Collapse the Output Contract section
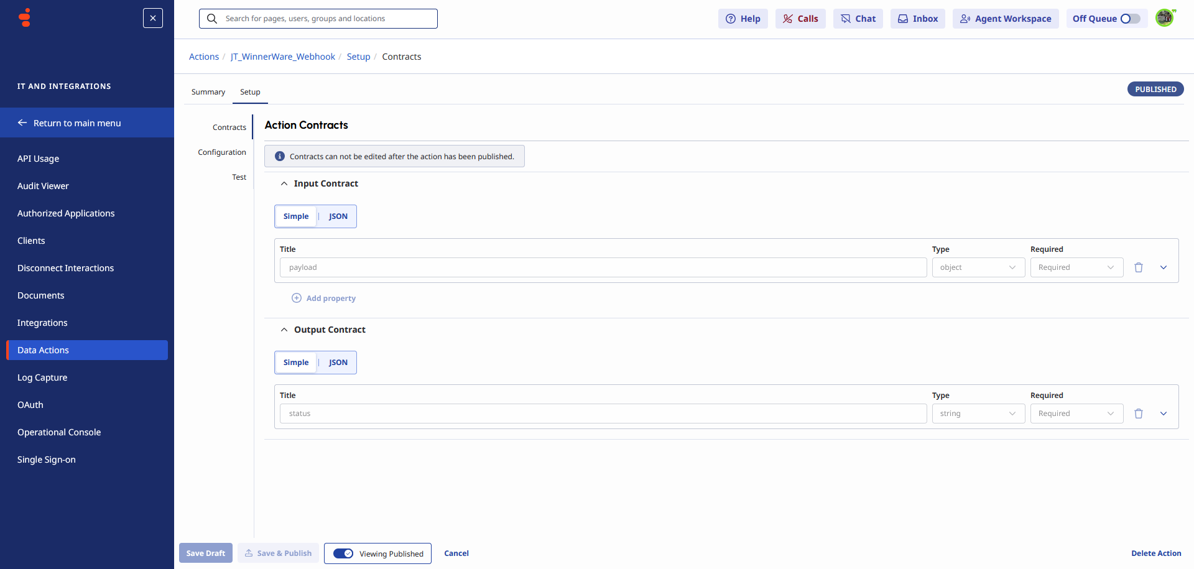The width and height of the screenshot is (1194, 569). click(x=284, y=329)
